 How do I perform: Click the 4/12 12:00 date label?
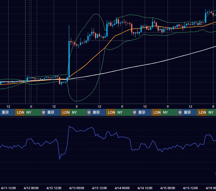54,188
